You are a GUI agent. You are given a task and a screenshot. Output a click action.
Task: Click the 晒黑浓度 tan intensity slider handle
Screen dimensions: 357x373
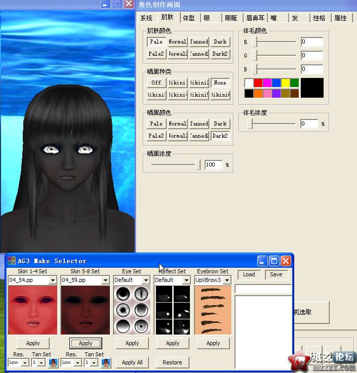pyautogui.click(x=197, y=164)
